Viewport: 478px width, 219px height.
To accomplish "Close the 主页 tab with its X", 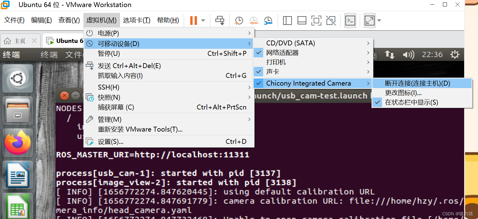I will pyautogui.click(x=34, y=41).
